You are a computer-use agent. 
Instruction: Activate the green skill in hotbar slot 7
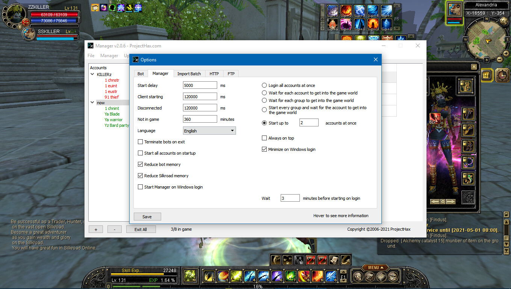pos(290,277)
